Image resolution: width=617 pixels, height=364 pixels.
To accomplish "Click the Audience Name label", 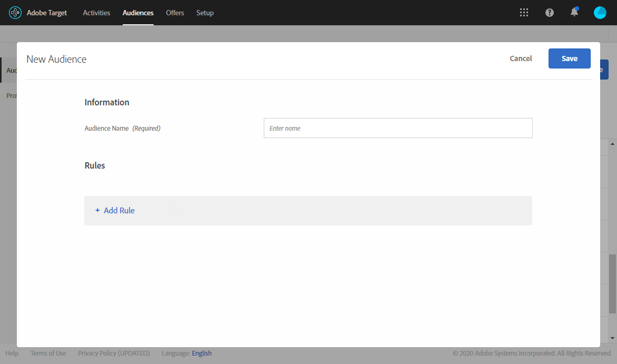I will click(x=107, y=128).
